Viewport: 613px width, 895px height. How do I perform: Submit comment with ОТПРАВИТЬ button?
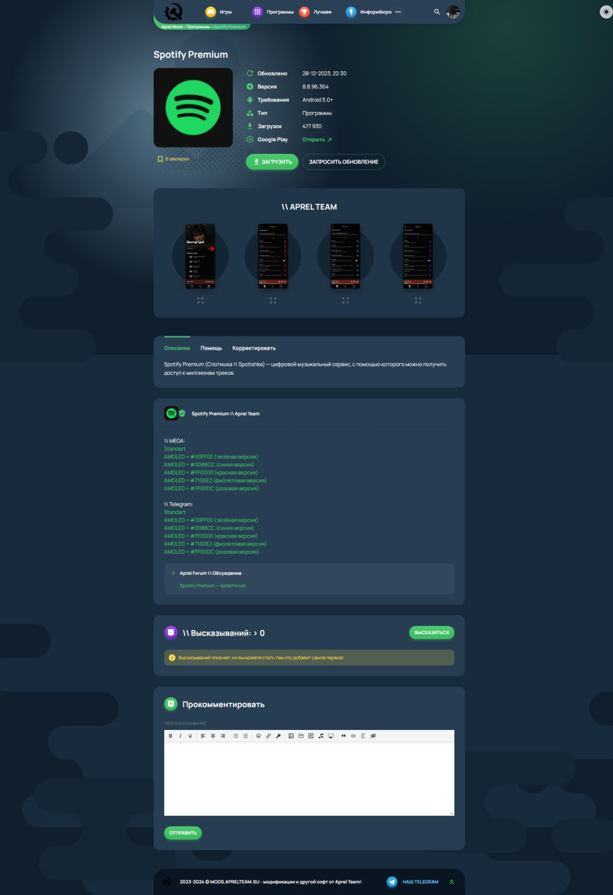(183, 833)
